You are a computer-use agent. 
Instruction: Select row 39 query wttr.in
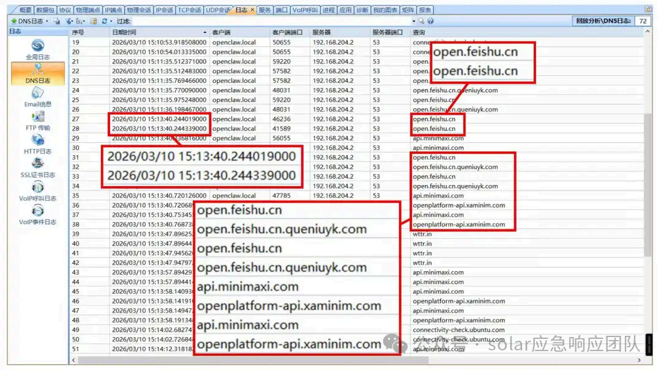click(422, 234)
